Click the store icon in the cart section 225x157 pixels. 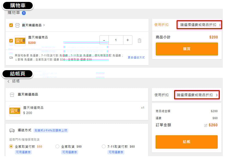click(17, 25)
